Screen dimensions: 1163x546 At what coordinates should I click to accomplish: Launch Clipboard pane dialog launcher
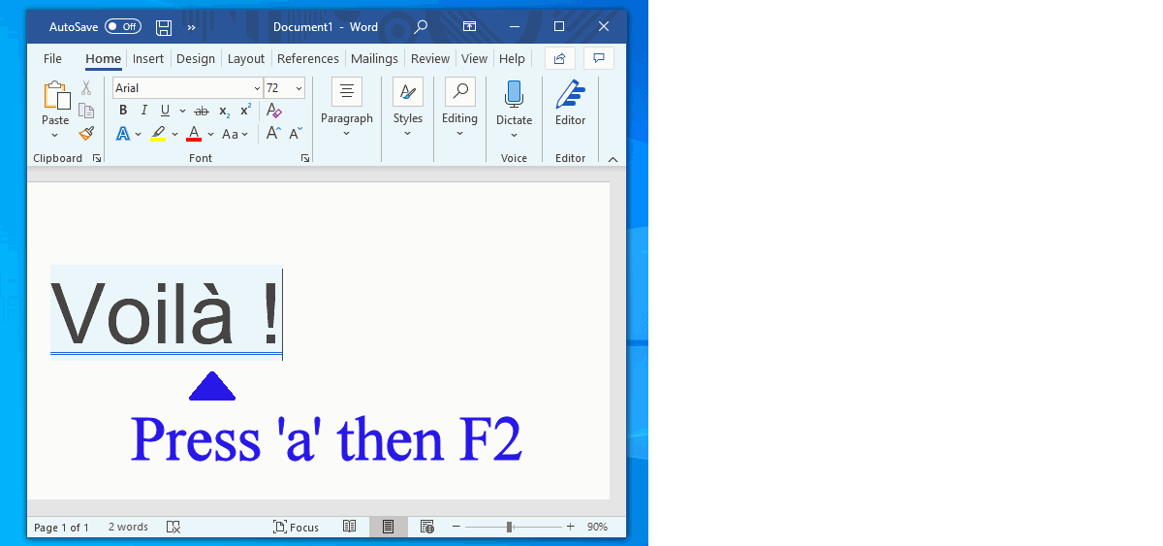(96, 158)
